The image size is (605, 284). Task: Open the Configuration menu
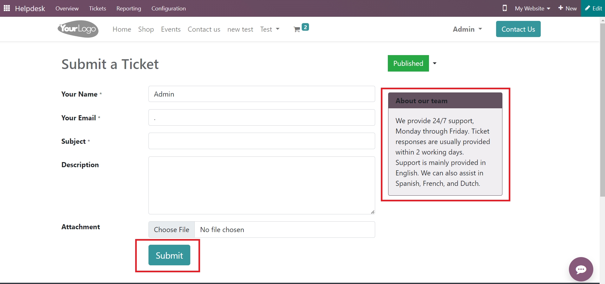pos(168,9)
